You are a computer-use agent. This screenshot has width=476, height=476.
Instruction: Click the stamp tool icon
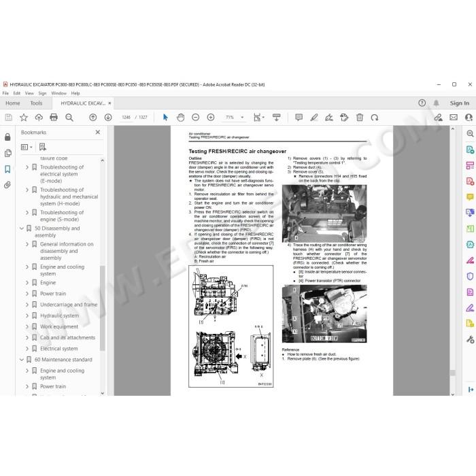(x=344, y=117)
